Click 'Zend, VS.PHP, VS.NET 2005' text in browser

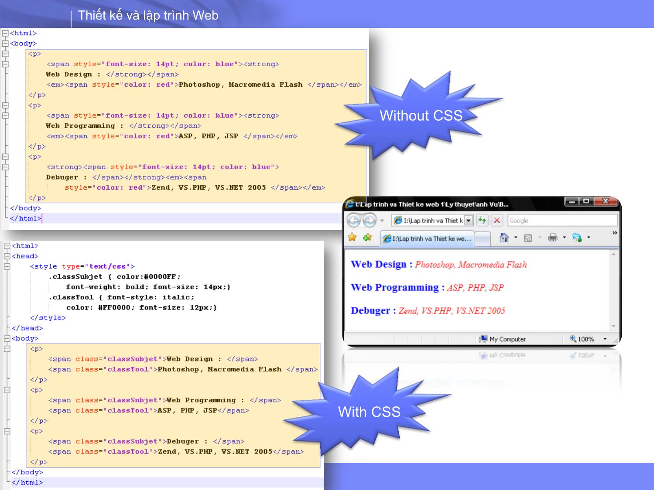452,311
